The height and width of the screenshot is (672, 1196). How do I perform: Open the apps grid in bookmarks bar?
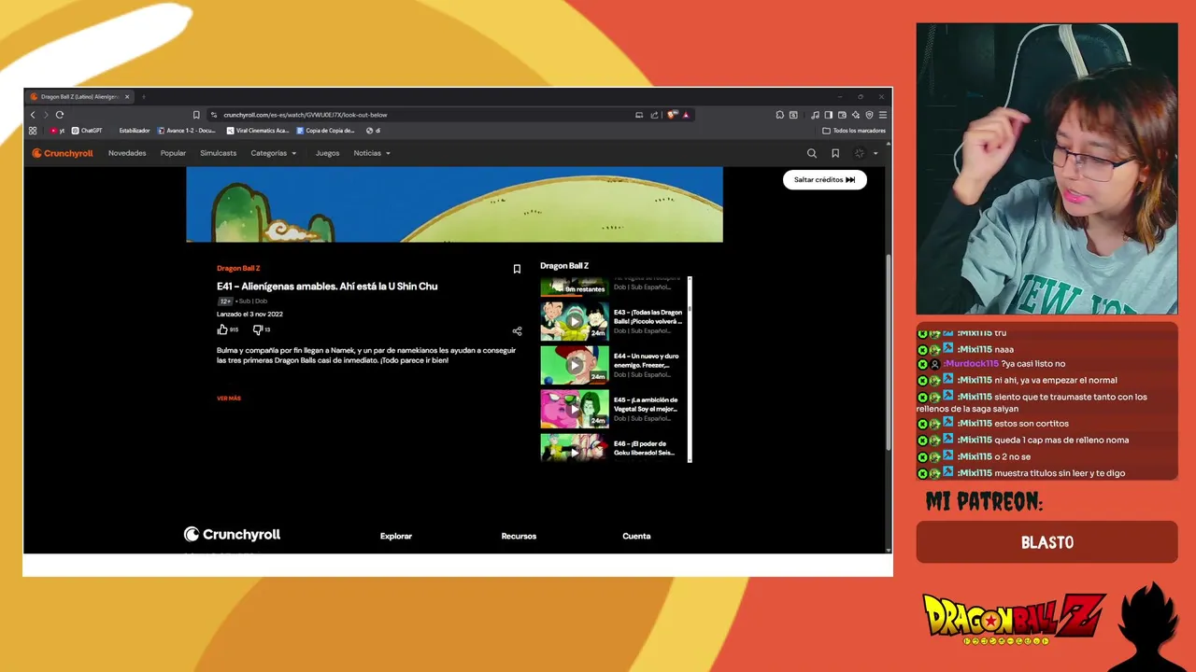(33, 131)
